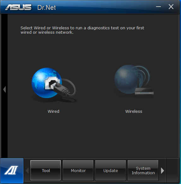Show more menu items with right arrow
This screenshot has height=184, width=181.
pyautogui.click(x=162, y=170)
